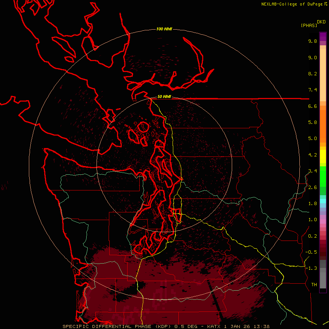Click the 9.0 value on the scale

tap(313, 57)
